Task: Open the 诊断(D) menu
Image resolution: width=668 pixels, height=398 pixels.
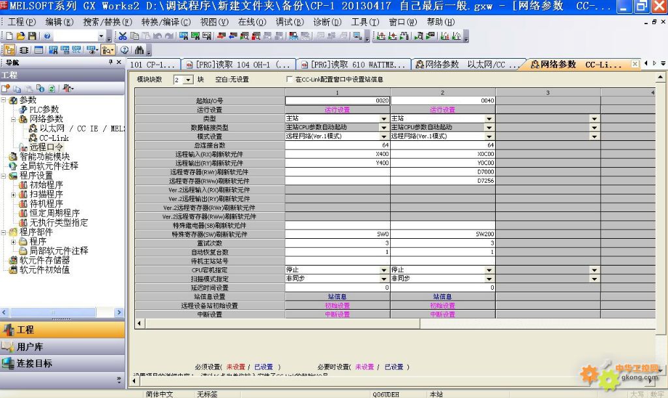Action: tap(327, 22)
